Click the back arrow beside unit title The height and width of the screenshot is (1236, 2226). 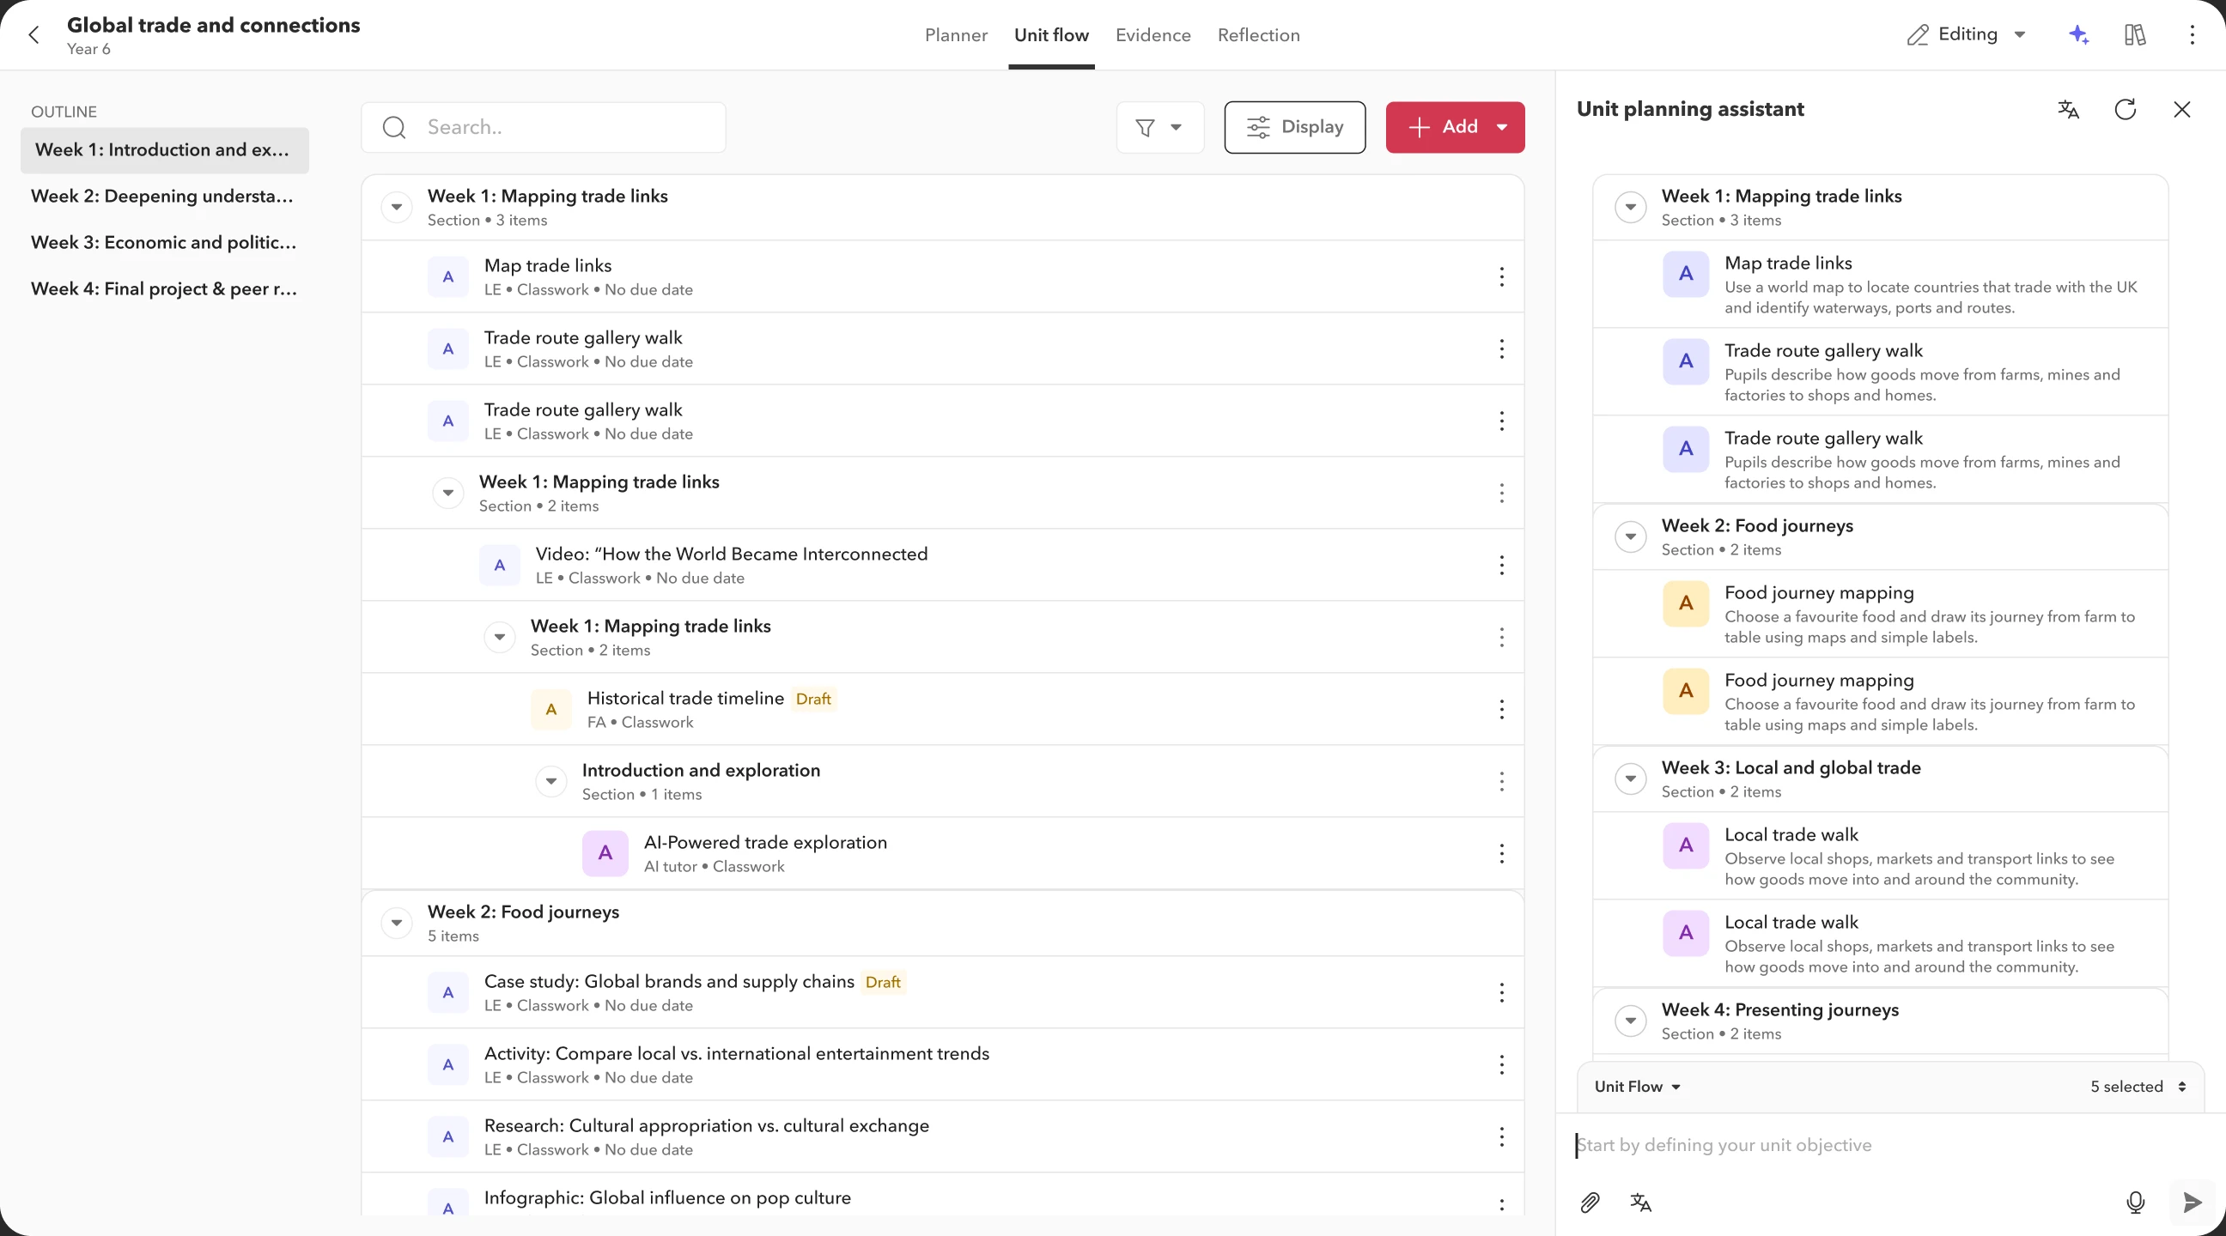[33, 35]
